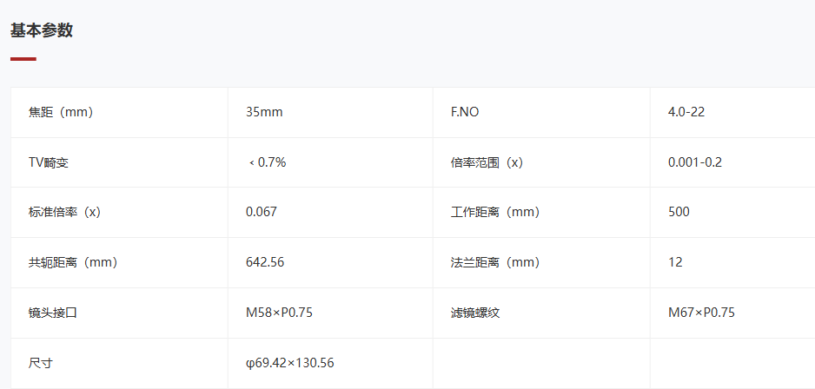Click the 法兰距离（mm） label
The image size is (815, 389).
pyautogui.click(x=495, y=262)
